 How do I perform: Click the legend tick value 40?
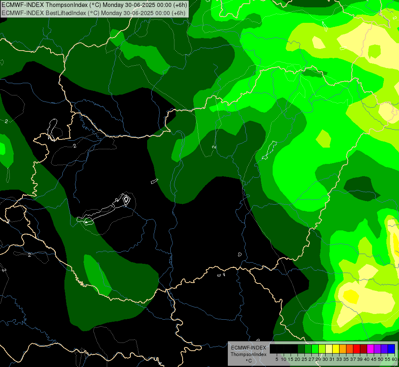(x=367, y=359)
